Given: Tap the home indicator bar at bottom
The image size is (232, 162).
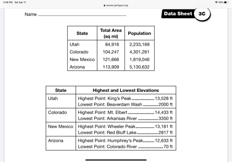Looking at the screenshot, I should pos(116,159).
